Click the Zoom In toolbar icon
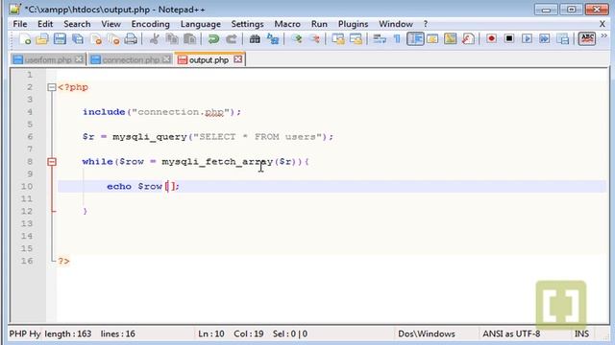Image resolution: width=615 pixels, height=345 pixels. (297, 38)
